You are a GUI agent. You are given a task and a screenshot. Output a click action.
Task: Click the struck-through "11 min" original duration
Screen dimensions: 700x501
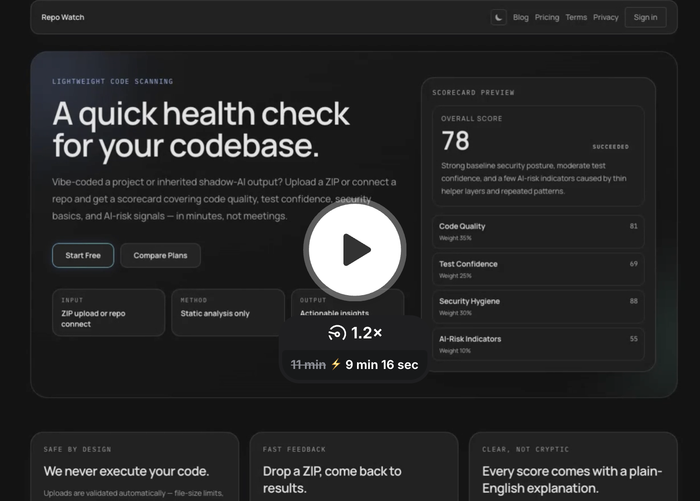point(308,365)
